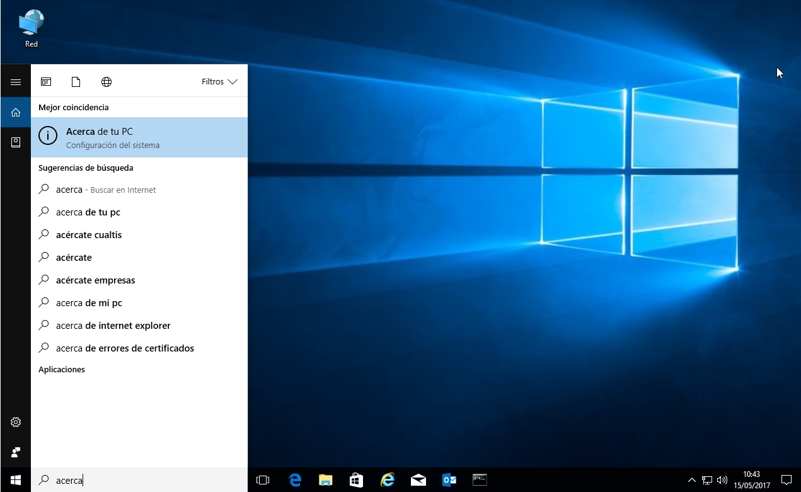
Task: Open File Explorer from the taskbar
Action: tap(326, 480)
